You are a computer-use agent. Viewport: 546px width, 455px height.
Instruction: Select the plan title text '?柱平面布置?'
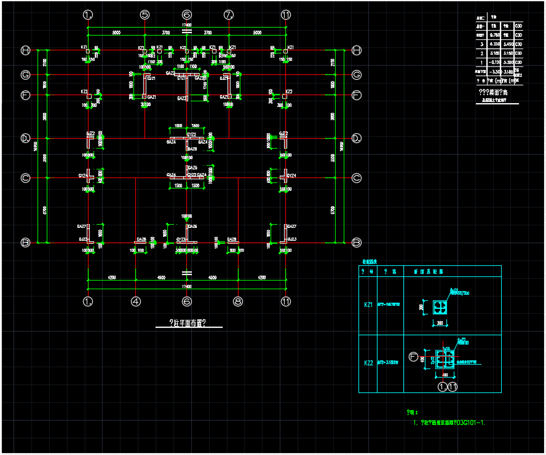(188, 323)
